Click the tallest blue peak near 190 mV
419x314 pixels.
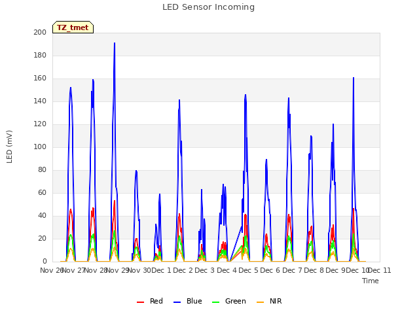point(115,43)
